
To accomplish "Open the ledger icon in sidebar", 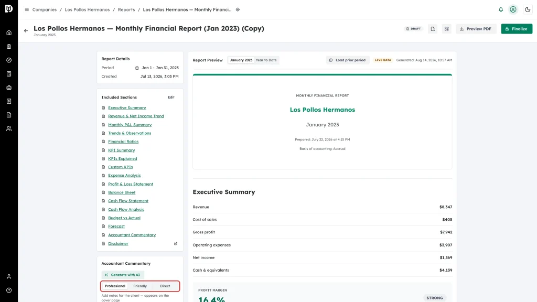I will coord(9,74).
